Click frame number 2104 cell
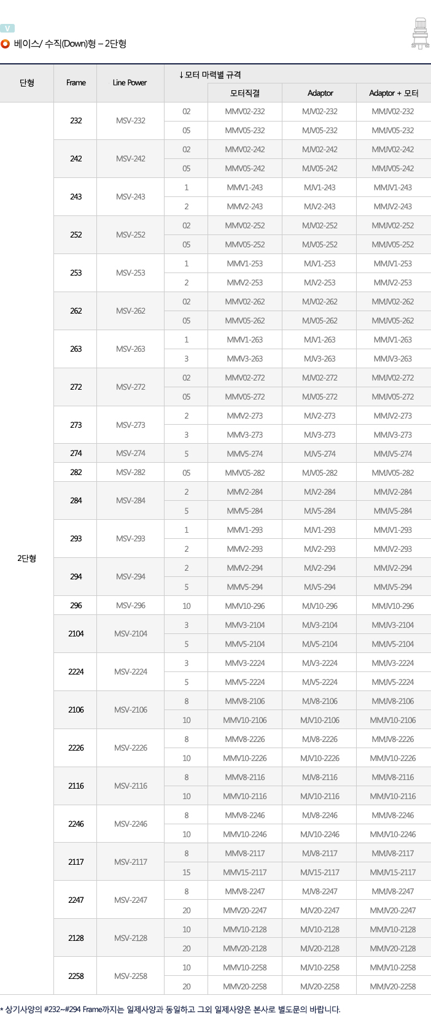The width and height of the screenshot is (431, 1036). tap(76, 633)
